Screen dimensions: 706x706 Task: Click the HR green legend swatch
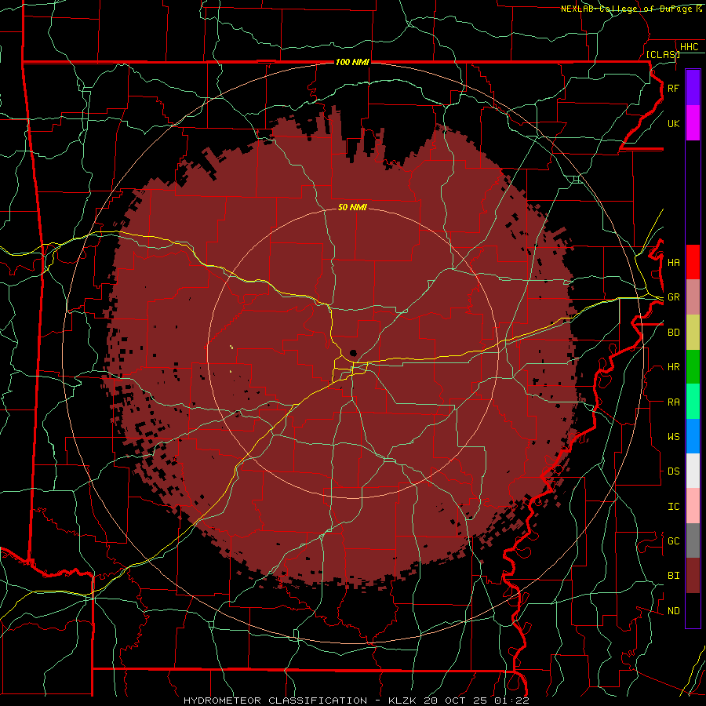pyautogui.click(x=693, y=367)
